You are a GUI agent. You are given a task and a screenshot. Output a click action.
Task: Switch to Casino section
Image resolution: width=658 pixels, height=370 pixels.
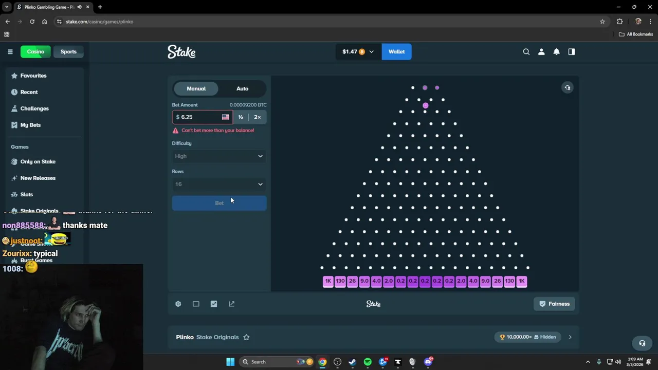click(35, 51)
